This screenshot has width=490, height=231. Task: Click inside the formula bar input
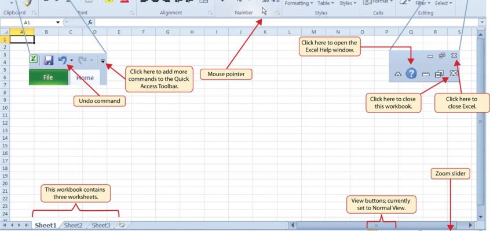tap(287, 23)
